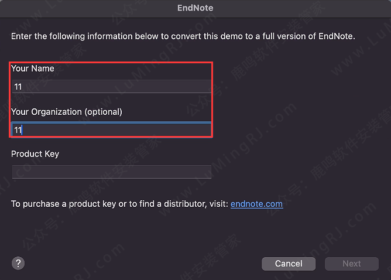Click the "To purchase a product key" text
This screenshot has height=280, width=391.
point(64,204)
